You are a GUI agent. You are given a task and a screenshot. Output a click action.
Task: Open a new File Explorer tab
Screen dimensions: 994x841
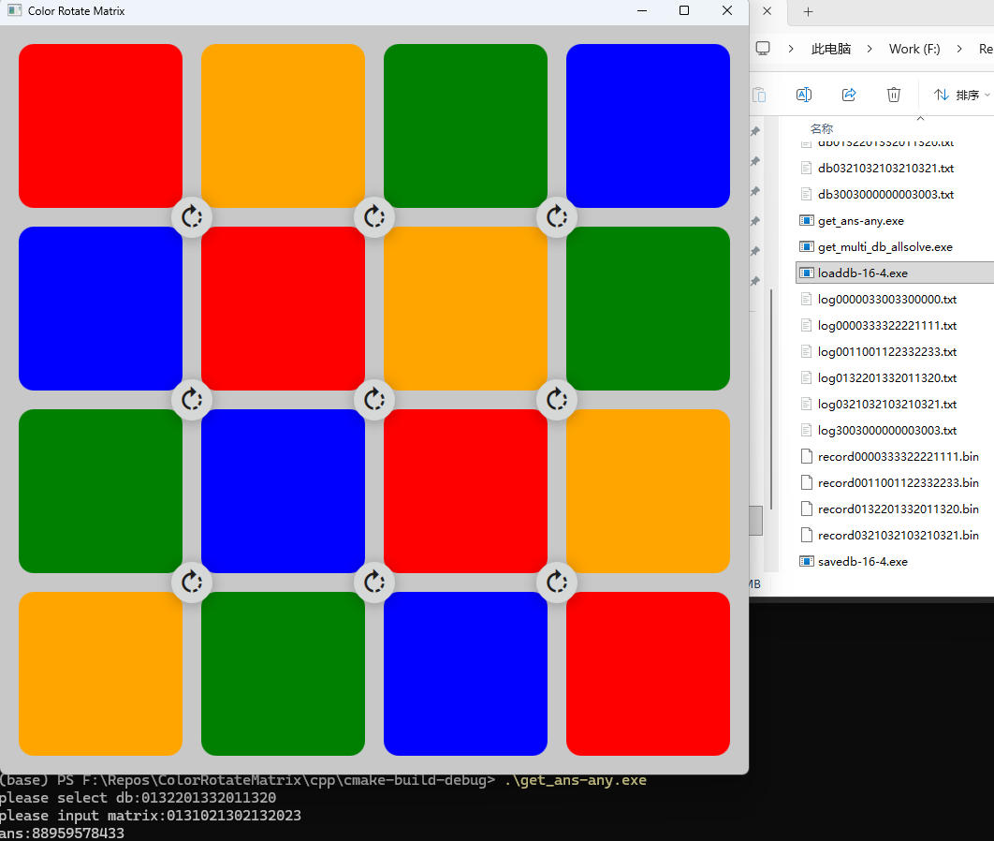(809, 11)
